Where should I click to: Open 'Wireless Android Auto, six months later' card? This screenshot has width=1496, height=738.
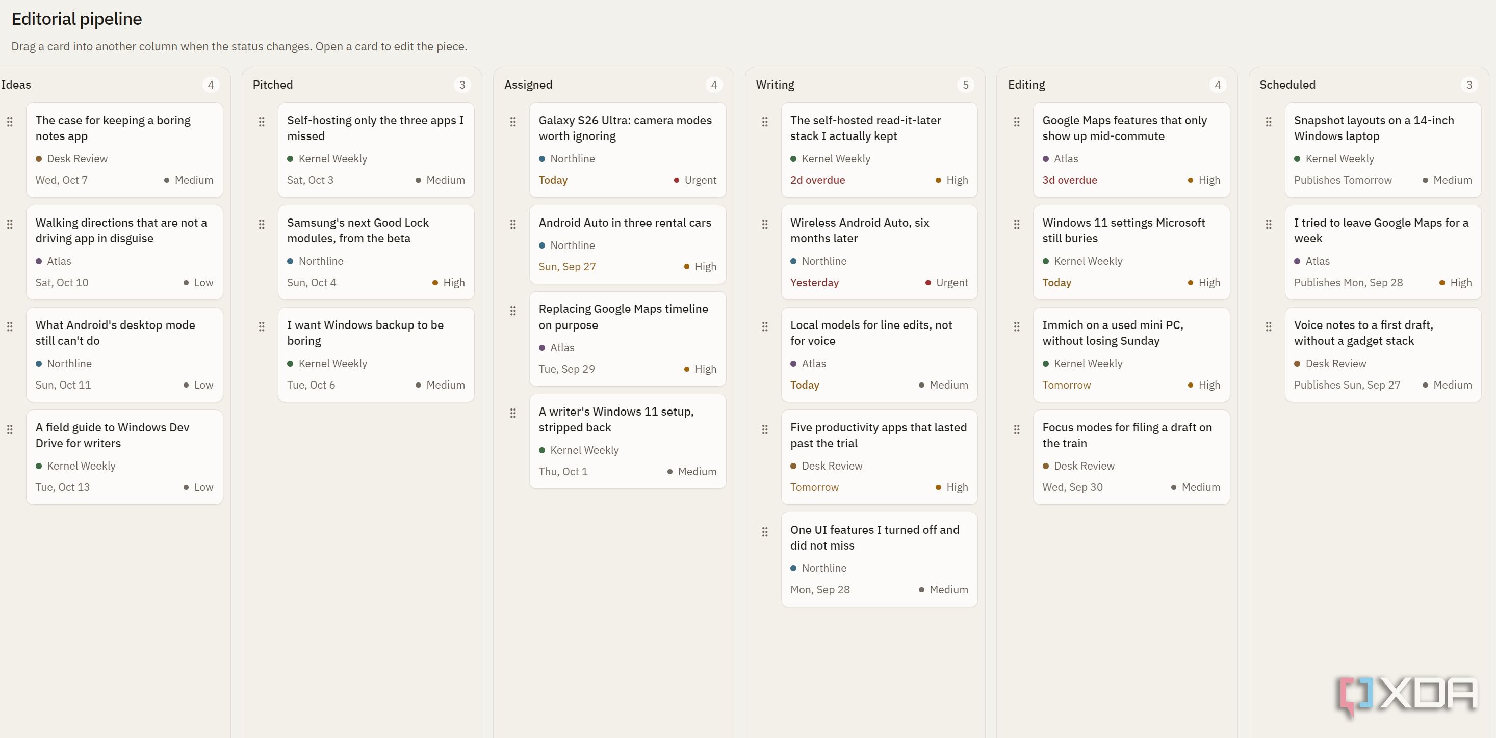coord(879,253)
